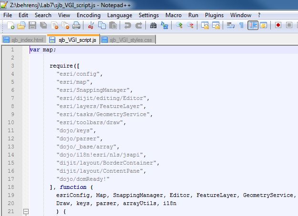The height and width of the screenshot is (216, 298).
Task: Open the Edit menu
Action: coord(23,15)
